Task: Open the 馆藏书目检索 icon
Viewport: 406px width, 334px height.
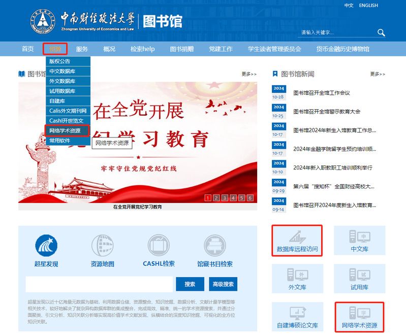Action: 214,246
